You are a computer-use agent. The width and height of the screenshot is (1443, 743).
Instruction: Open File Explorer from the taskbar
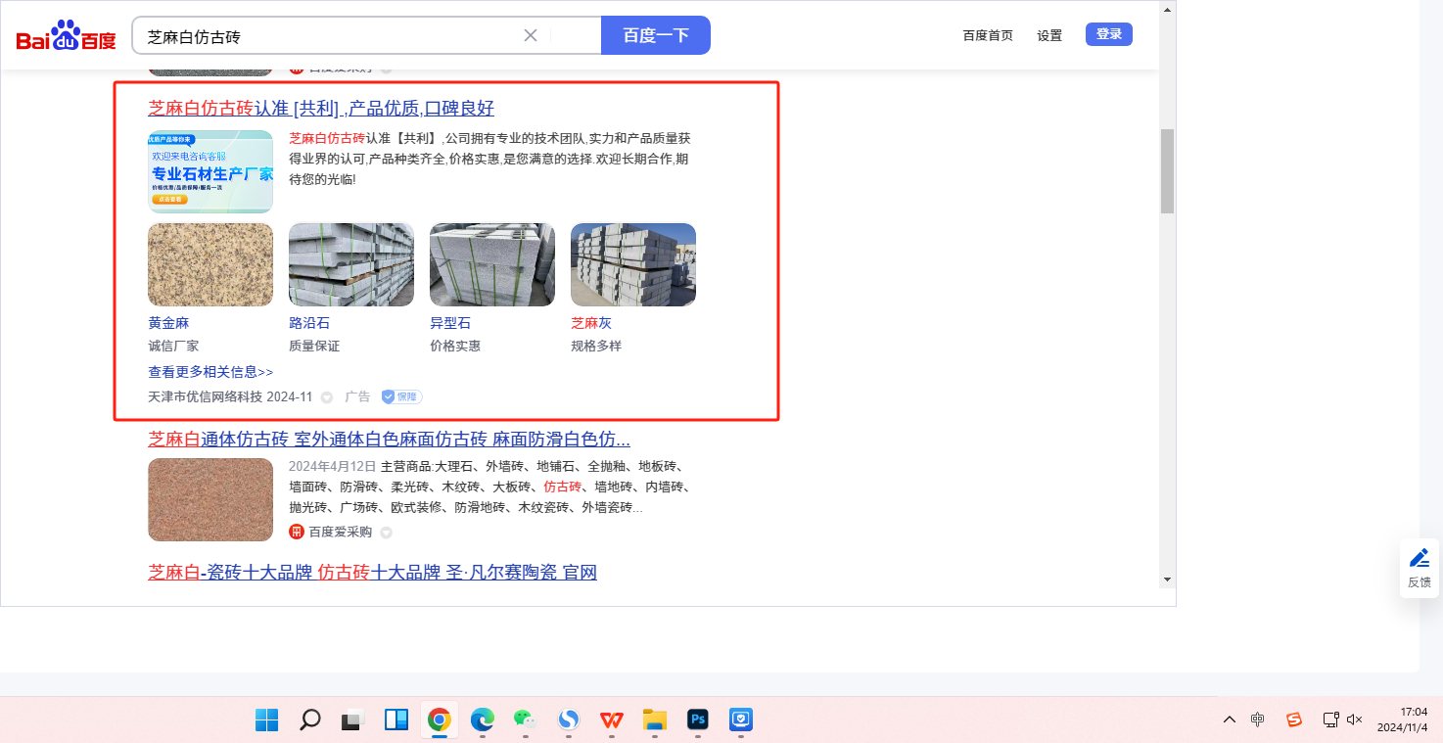(x=655, y=720)
